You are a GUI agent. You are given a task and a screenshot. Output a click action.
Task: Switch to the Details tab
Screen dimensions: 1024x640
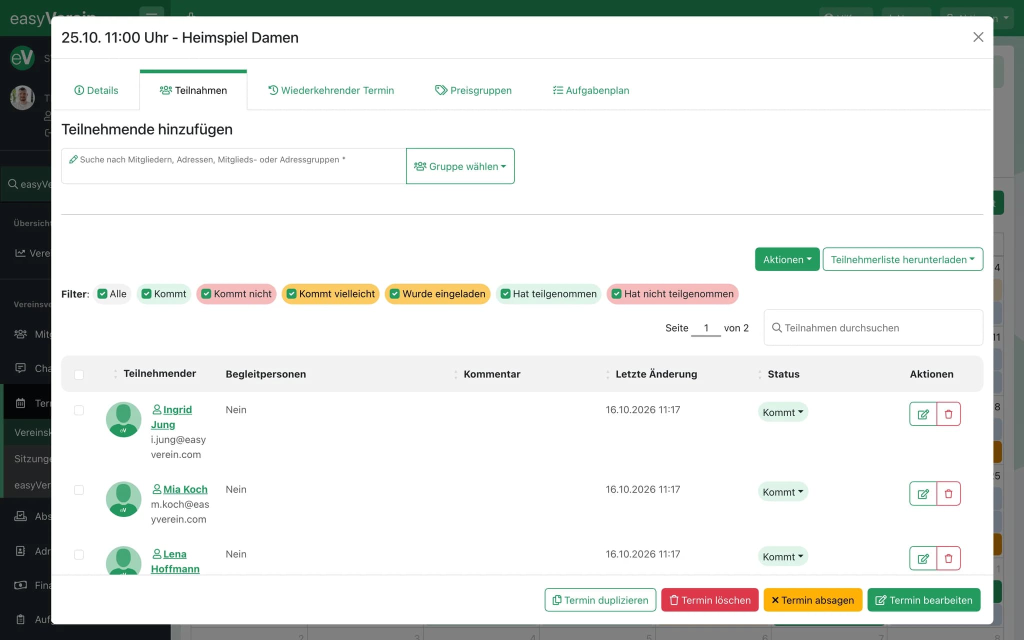[x=96, y=90]
